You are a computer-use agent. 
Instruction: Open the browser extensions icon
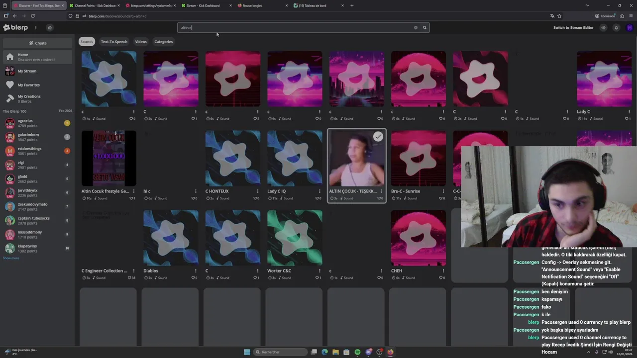(622, 16)
